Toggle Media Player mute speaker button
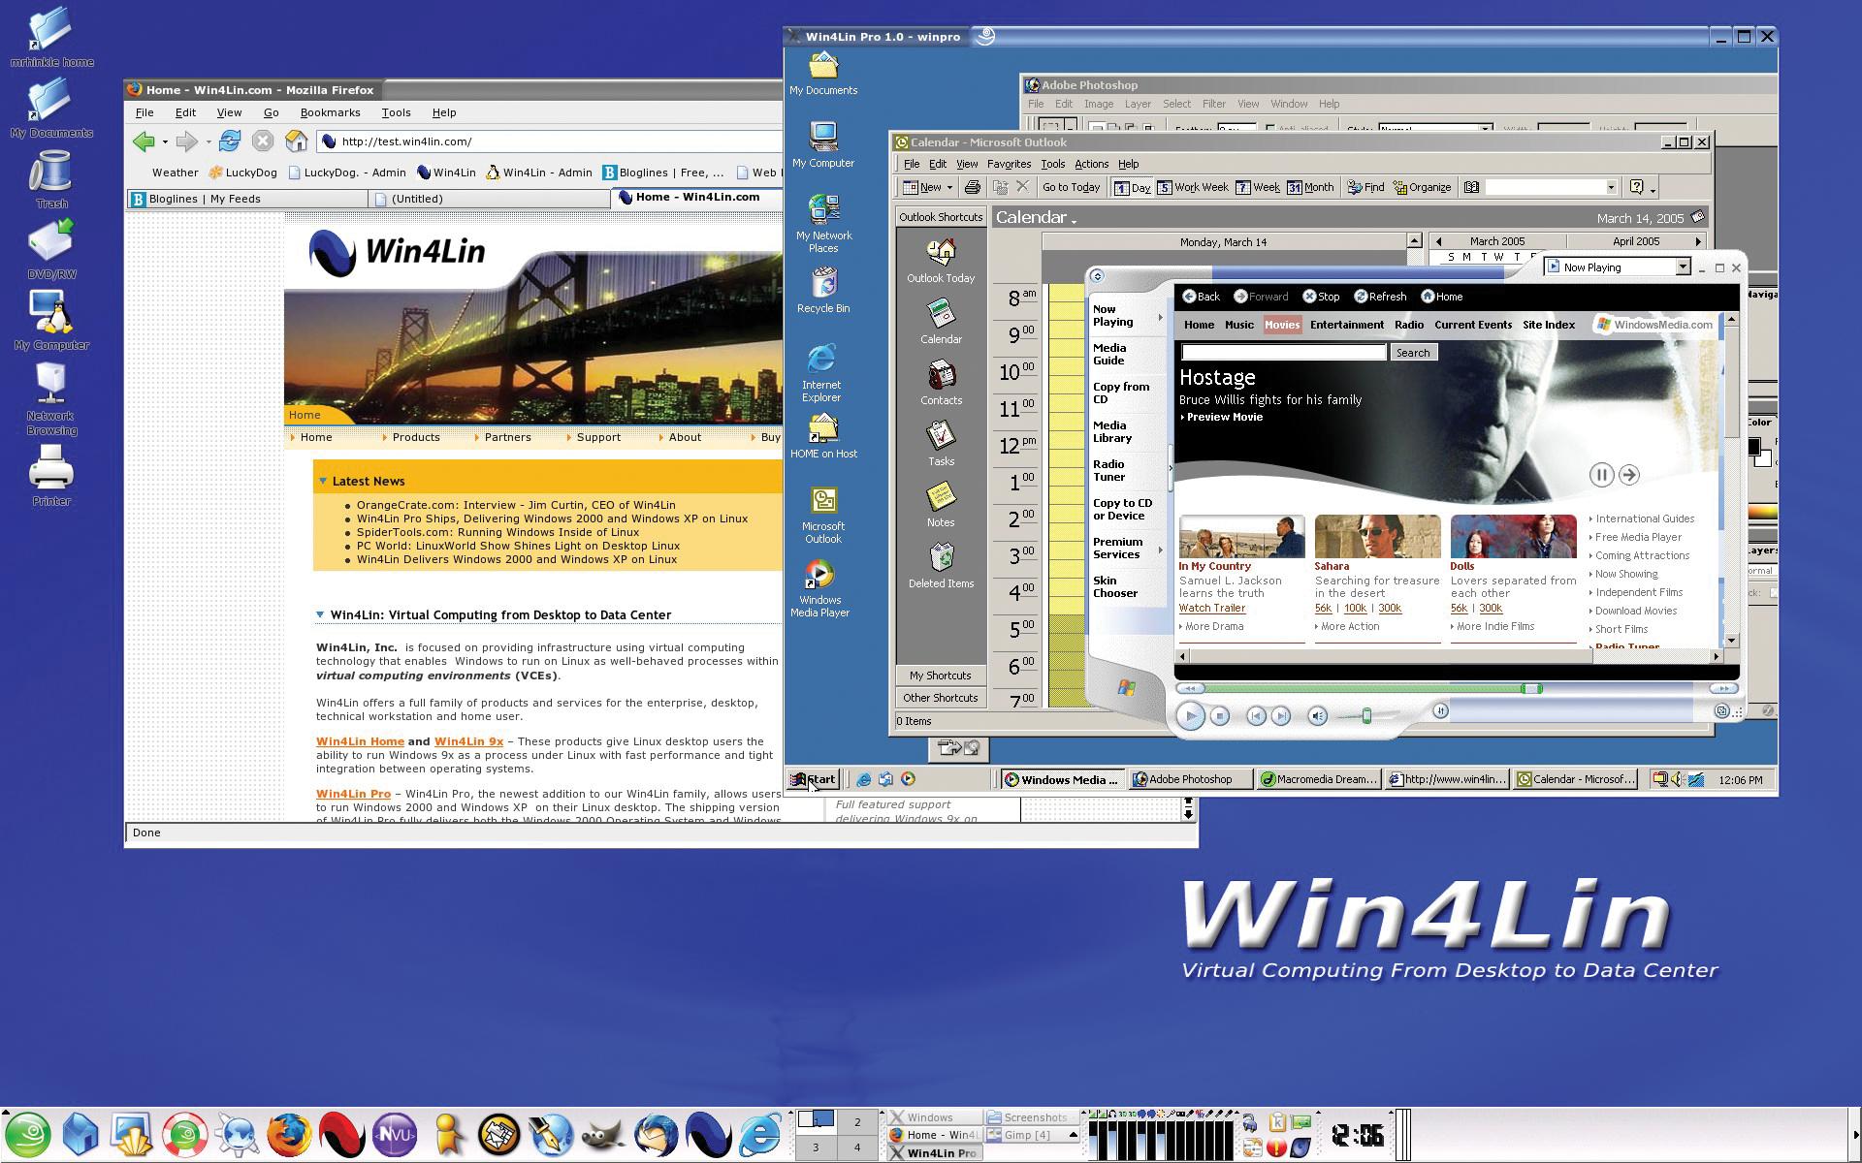Screen dimensions: 1862x1163 tap(1317, 716)
